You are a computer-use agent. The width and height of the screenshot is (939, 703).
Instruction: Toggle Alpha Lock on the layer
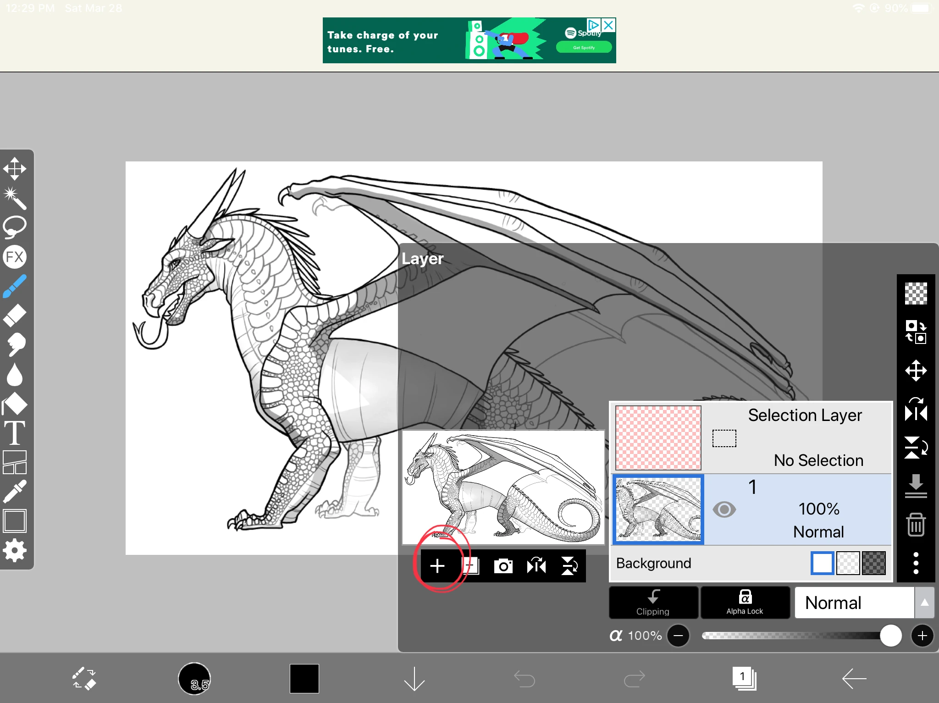coord(745,602)
